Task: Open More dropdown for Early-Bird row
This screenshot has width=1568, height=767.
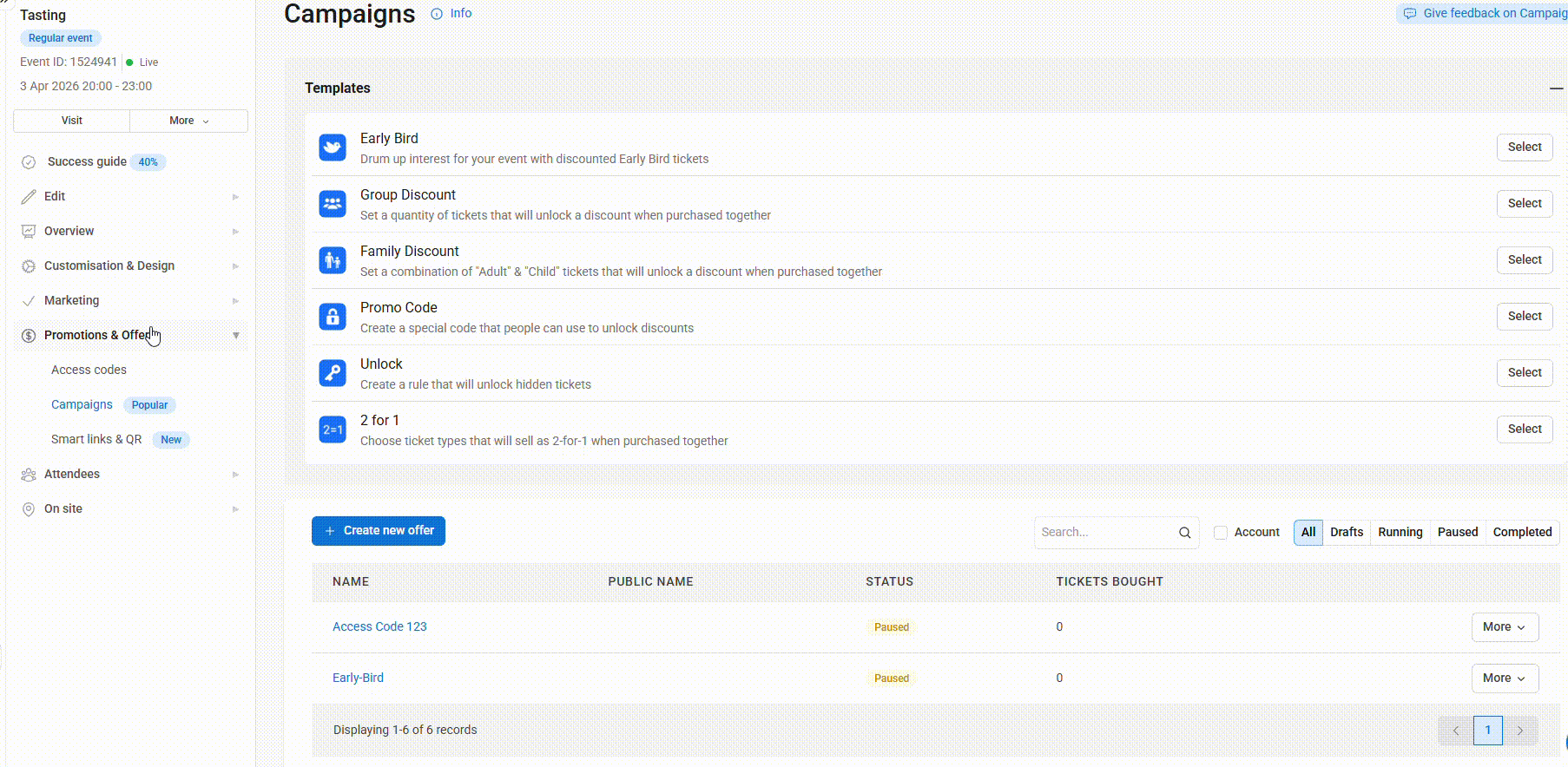Action: [1505, 678]
